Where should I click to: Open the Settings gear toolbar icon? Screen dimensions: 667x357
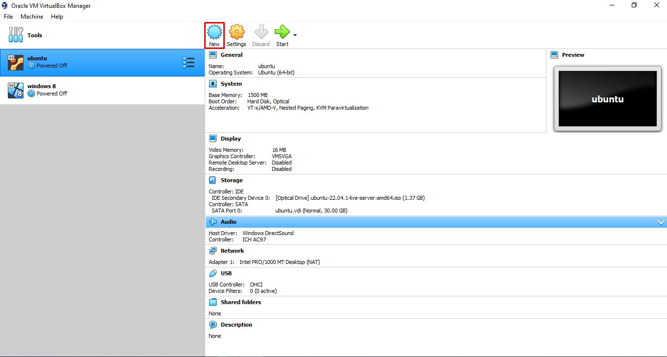[237, 32]
